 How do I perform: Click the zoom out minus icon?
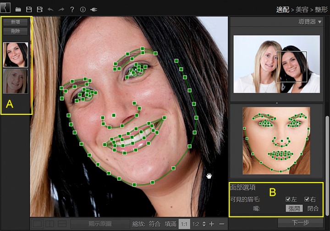click(x=222, y=224)
